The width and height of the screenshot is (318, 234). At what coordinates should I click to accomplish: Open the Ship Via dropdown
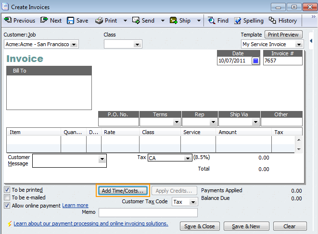pos(255,122)
